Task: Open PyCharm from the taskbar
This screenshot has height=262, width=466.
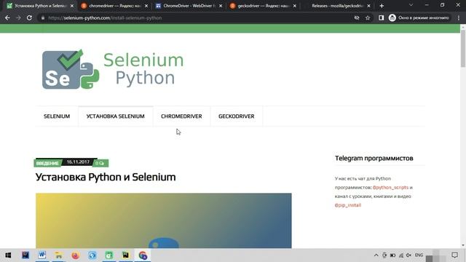Action: (x=126, y=255)
